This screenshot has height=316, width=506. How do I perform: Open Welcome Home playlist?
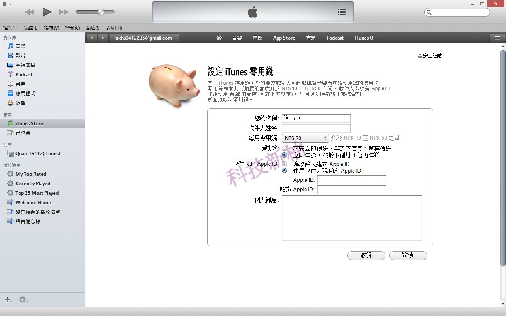pyautogui.click(x=42, y=202)
